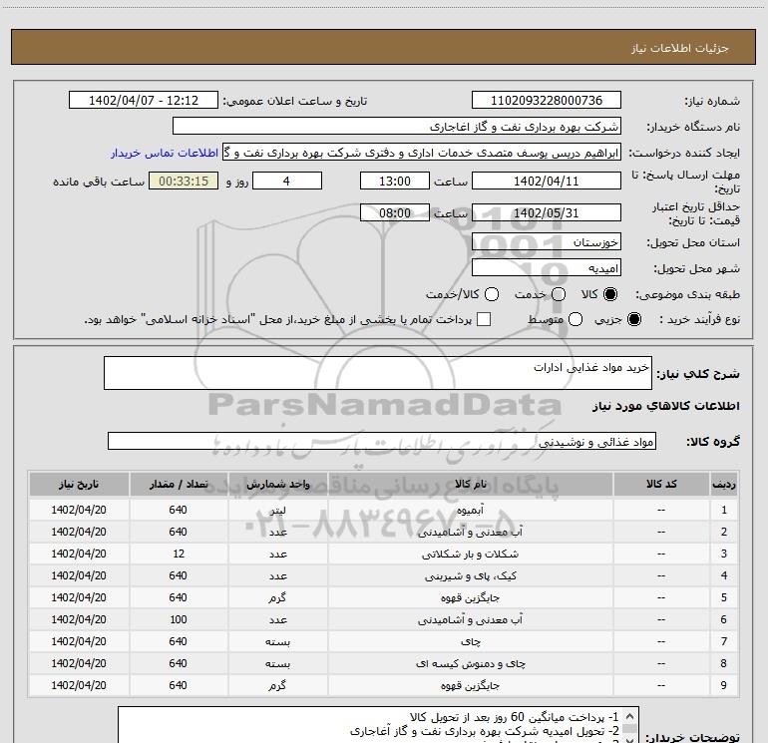Click the validity time field 08:00
This screenshot has width=768, height=743.
point(395,213)
